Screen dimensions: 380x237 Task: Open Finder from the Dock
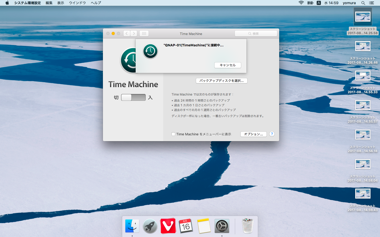(x=132, y=226)
